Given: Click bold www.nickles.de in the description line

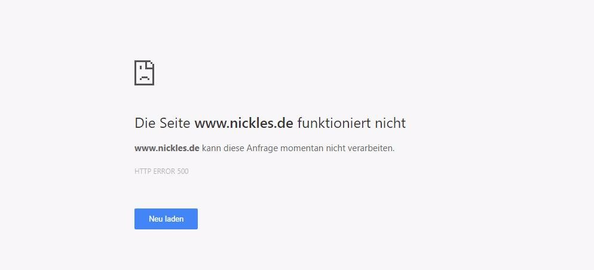Looking at the screenshot, I should 167,148.
